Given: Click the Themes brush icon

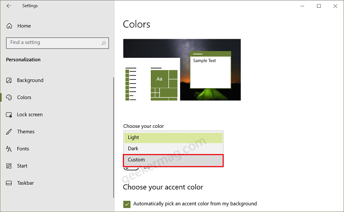Looking at the screenshot, I should click(x=9, y=132).
